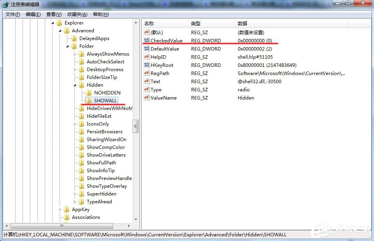
Task: Collapse the Advanced key
Action: (60, 30)
